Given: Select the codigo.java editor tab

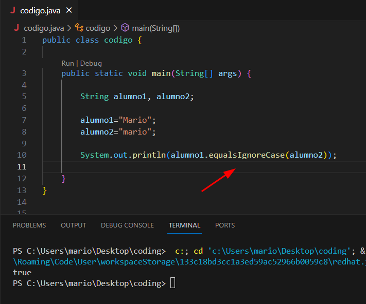Looking at the screenshot, I should [x=39, y=10].
